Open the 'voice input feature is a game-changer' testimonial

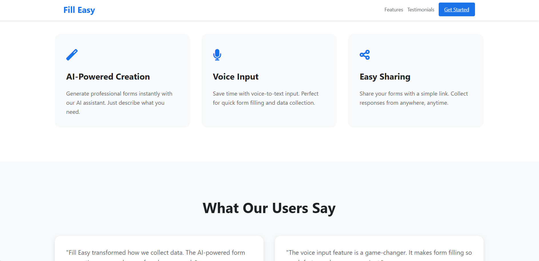click(x=379, y=251)
